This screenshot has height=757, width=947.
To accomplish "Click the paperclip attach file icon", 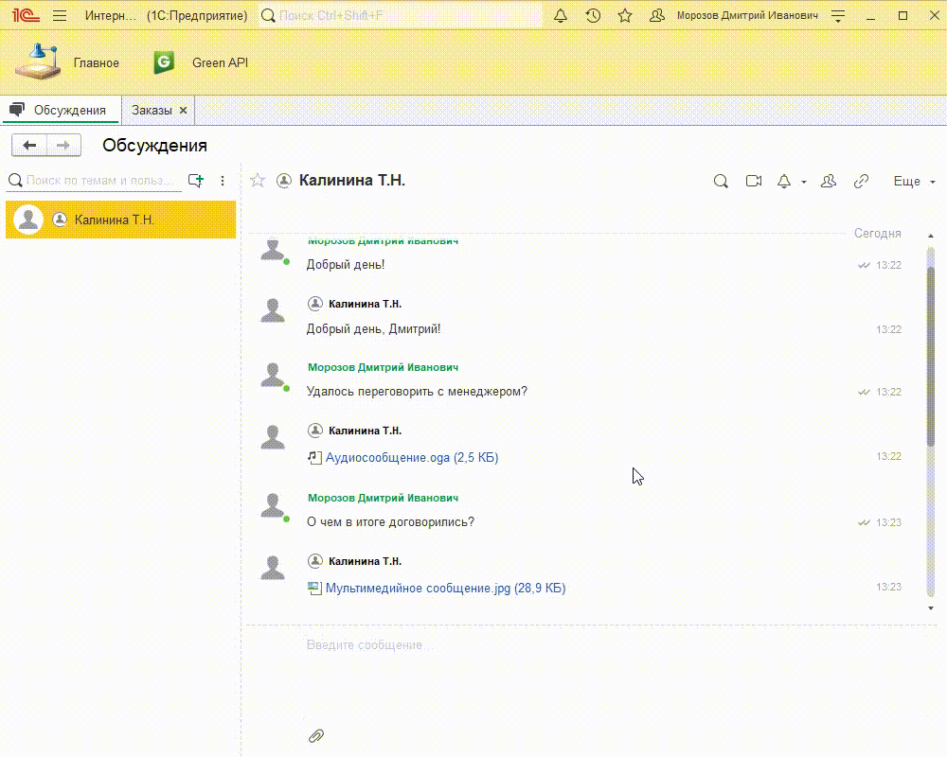I will tap(316, 735).
